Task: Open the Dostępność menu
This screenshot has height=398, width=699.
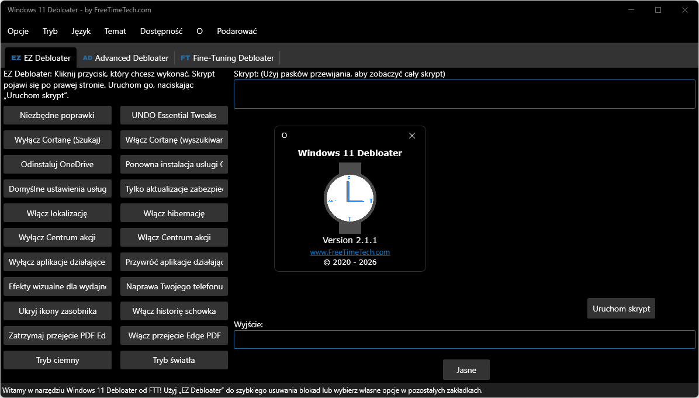Action: (161, 31)
